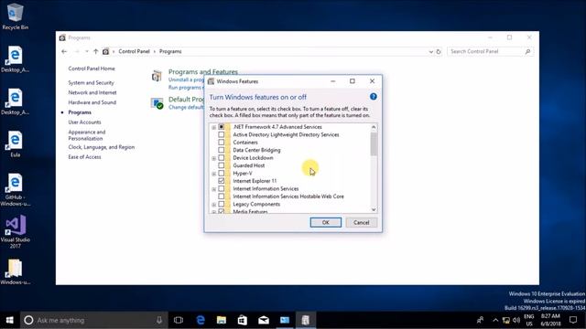
Task: Go to Control Panel Home
Action: click(x=92, y=69)
